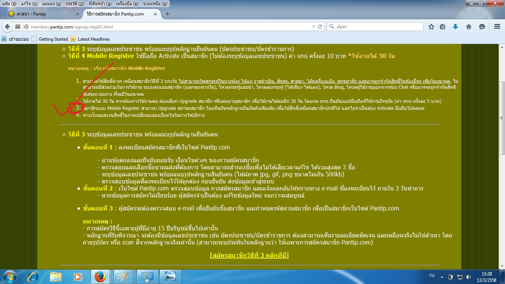Click the network tray icon
This screenshot has width=505, height=284.
point(460,277)
